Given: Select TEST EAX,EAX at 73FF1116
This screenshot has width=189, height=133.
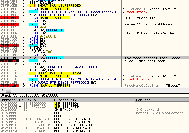Looking at the screenshot, I should (x=42, y=70).
